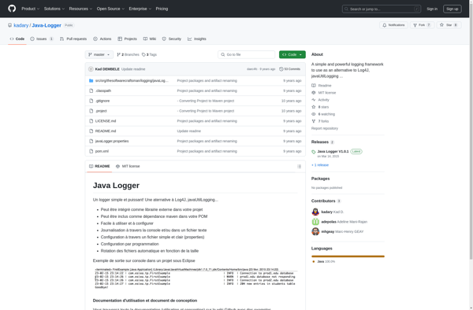This screenshot has width=473, height=310.
Task: Open the Product dropdown menu
Action: click(x=30, y=9)
